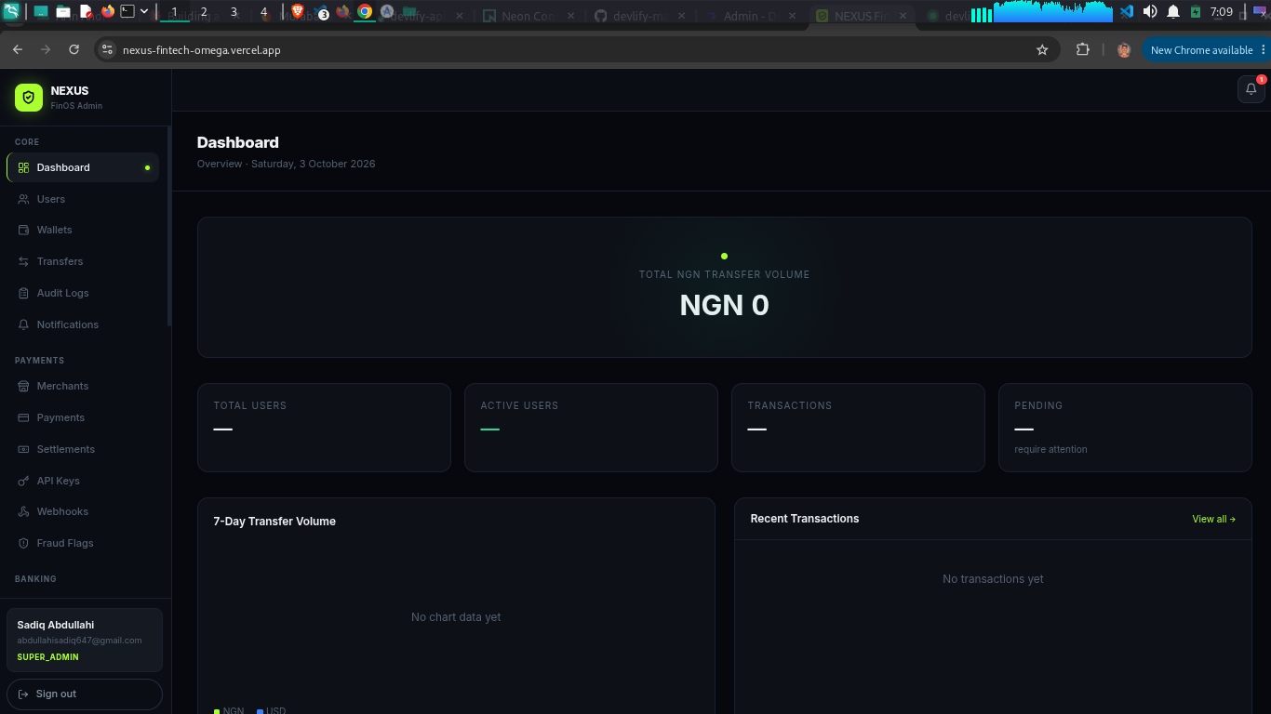Image resolution: width=1271 pixels, height=714 pixels.
Task: Click the sidebar scrollbar
Action: pyautogui.click(x=169, y=225)
